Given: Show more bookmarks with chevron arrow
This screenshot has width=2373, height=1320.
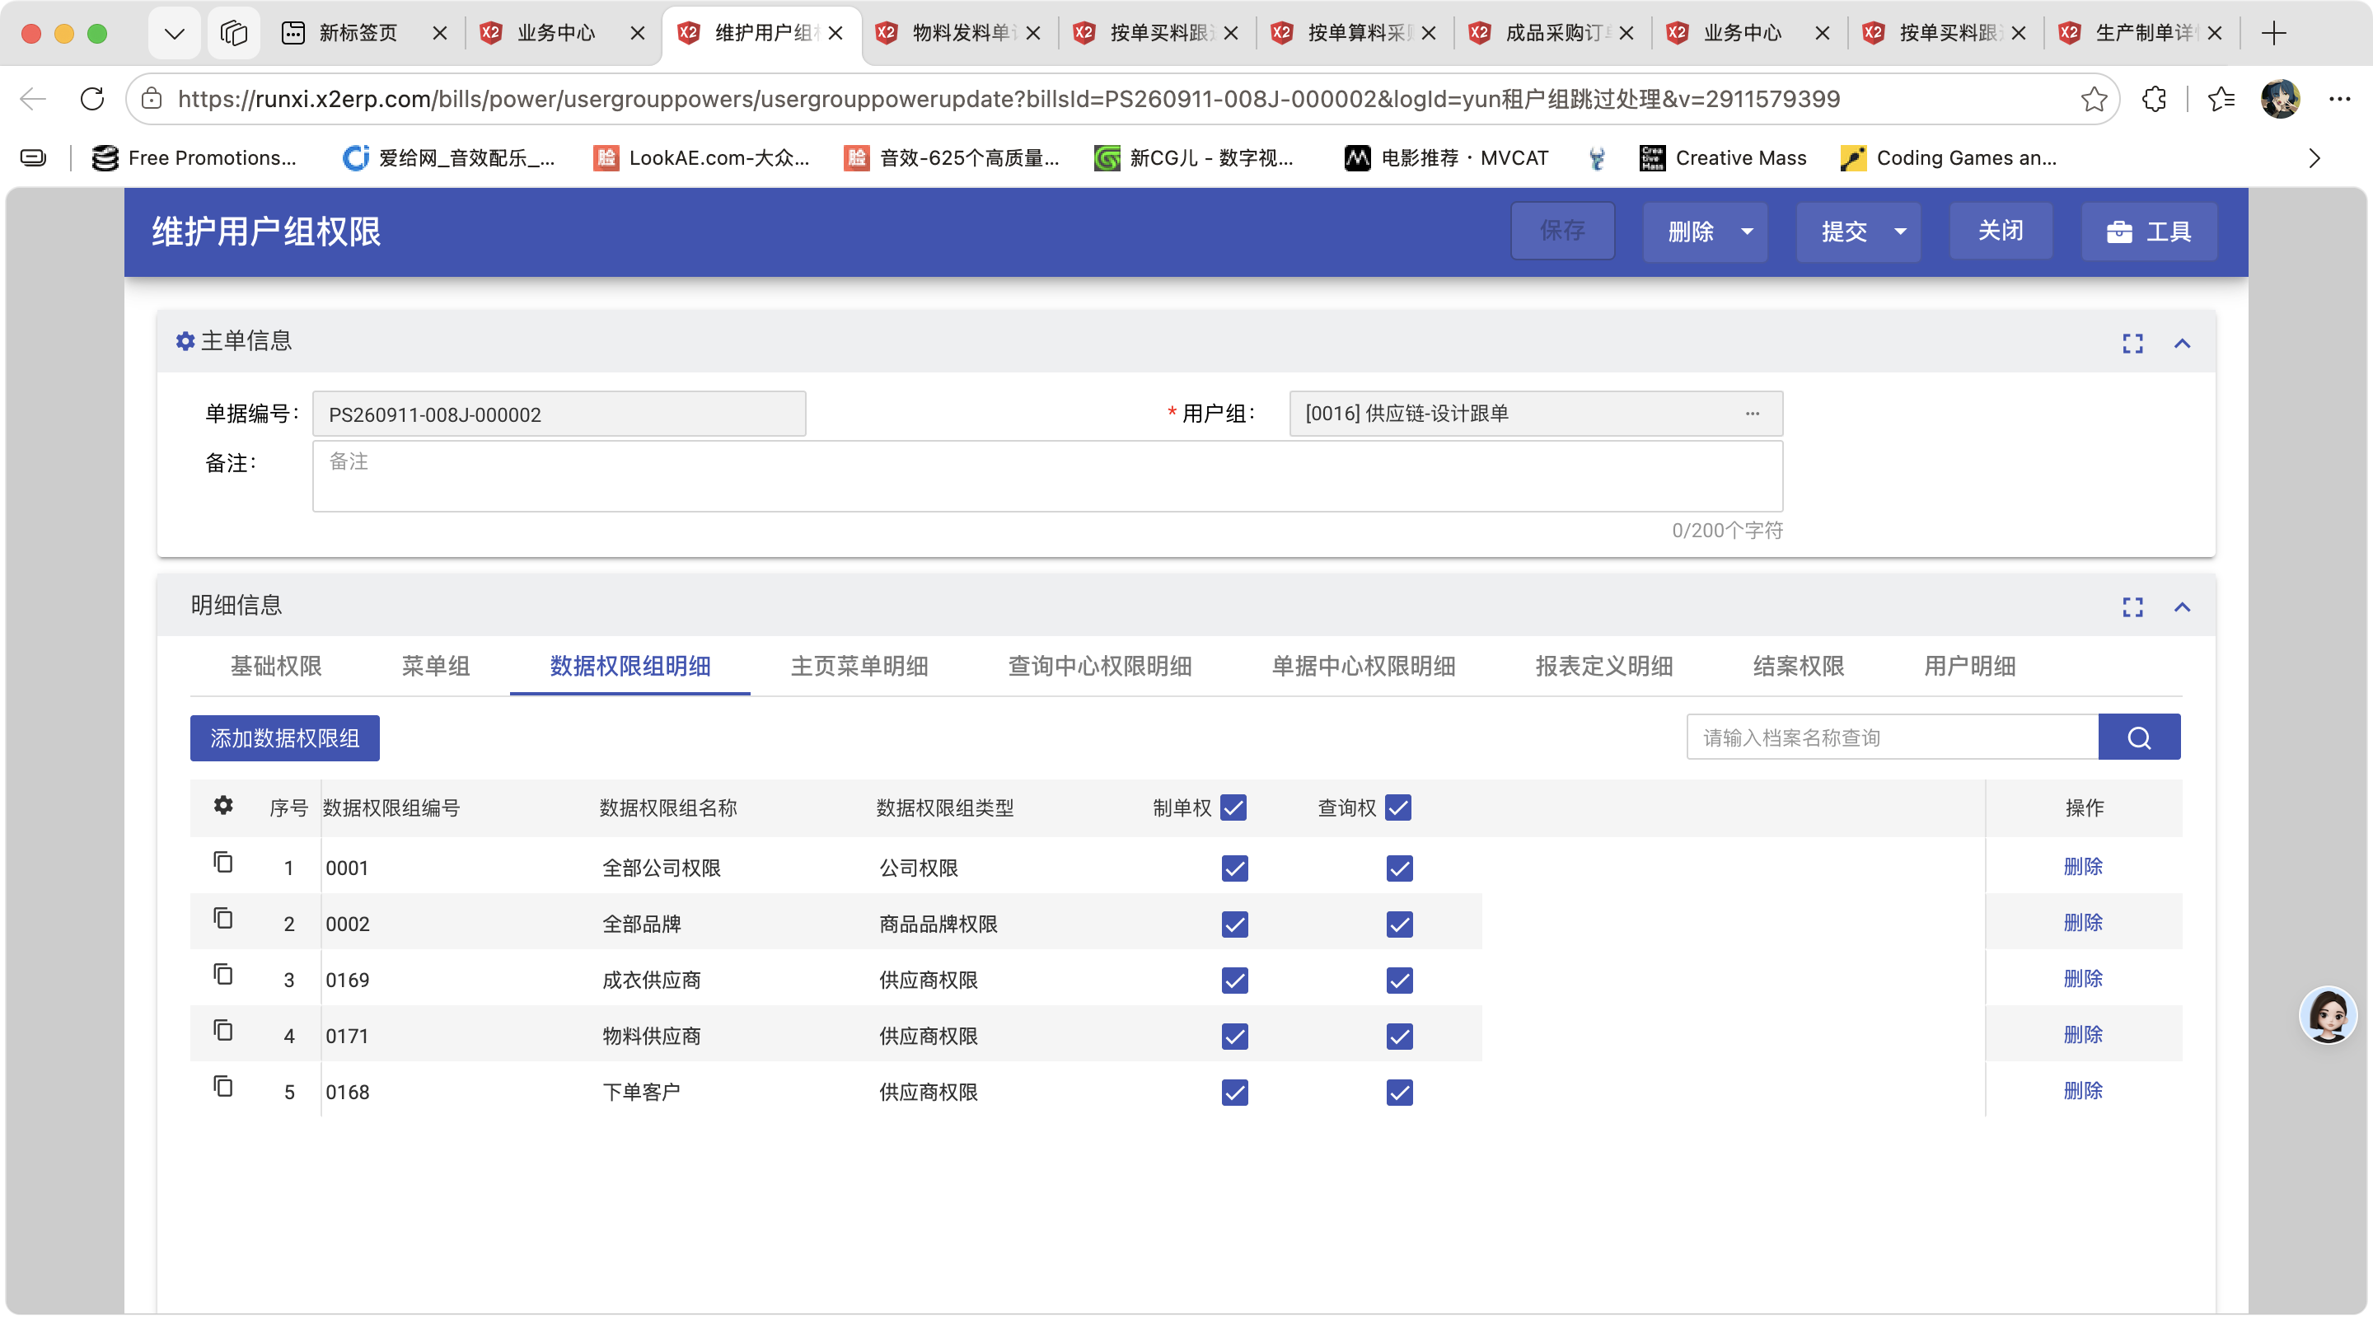Looking at the screenshot, I should click(x=2314, y=157).
